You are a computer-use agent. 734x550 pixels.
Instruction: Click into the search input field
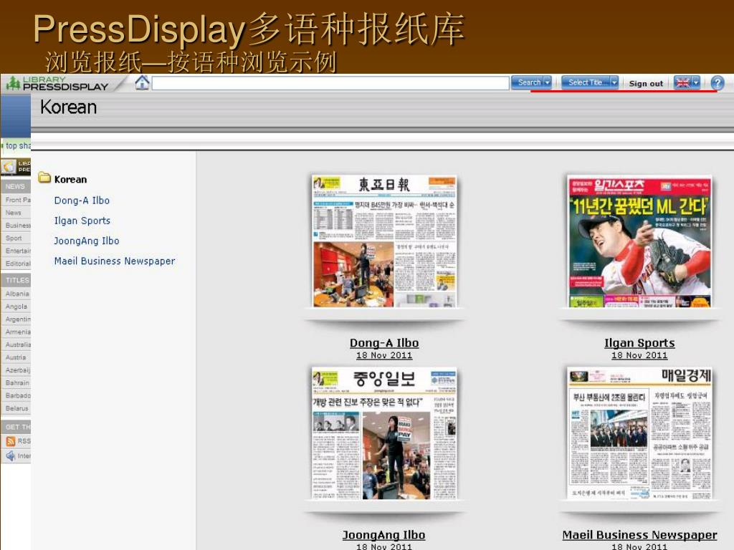click(x=330, y=83)
